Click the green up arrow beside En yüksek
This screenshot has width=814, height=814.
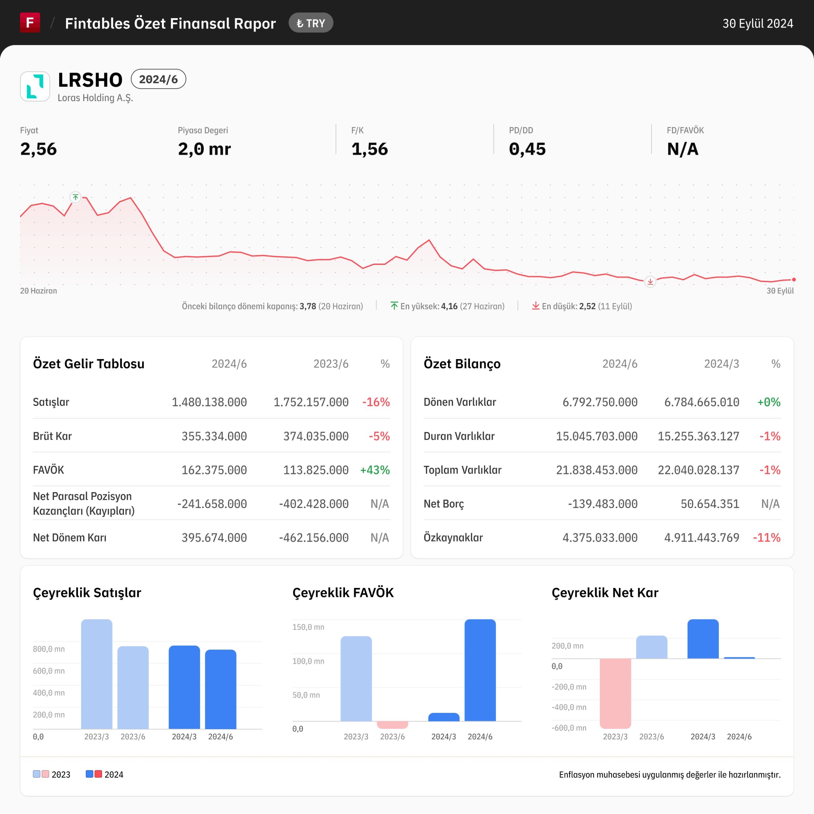[x=394, y=306]
